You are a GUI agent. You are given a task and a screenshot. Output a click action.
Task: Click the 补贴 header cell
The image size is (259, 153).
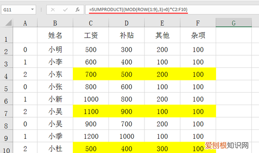(127, 35)
